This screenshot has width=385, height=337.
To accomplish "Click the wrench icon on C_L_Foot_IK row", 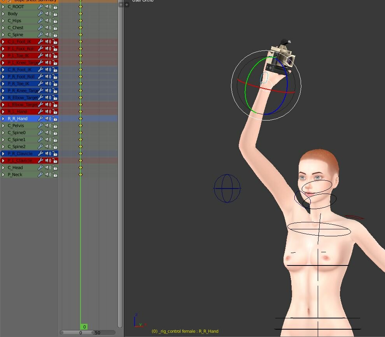I will click(x=40, y=42).
